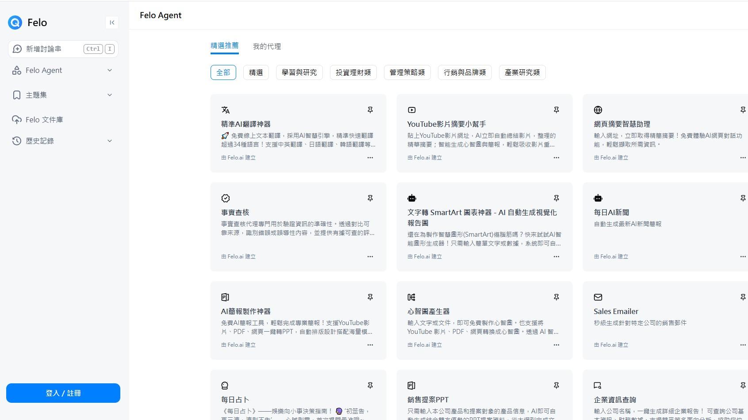
Task: Switch to the 我的代理 tab
Action: (x=267, y=46)
